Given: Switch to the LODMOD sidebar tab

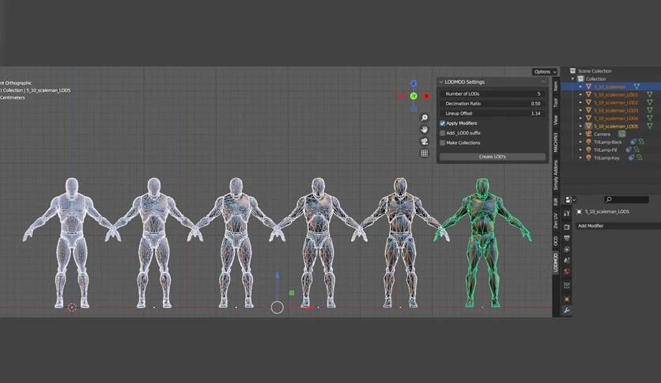Looking at the screenshot, I should [x=556, y=263].
